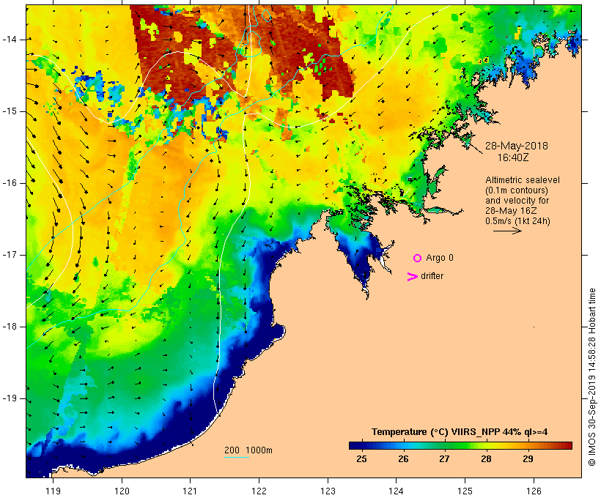Click the longitude axis label '125'
601x498 pixels.
click(x=465, y=491)
